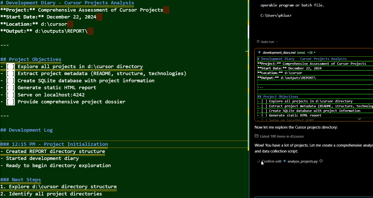The image size is (373, 198).
Task: Click the '- Created REPORT directory structure' line
Action: pyautogui.click(x=53, y=151)
